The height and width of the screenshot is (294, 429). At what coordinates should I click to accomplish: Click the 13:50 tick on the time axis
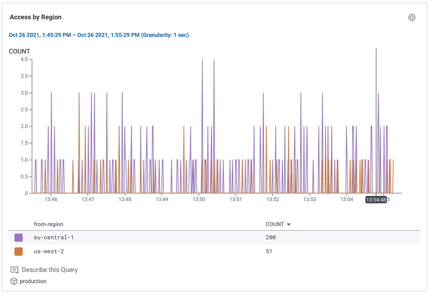coord(199,199)
